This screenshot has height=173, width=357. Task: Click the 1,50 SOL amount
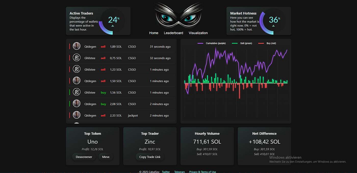coord(116,81)
